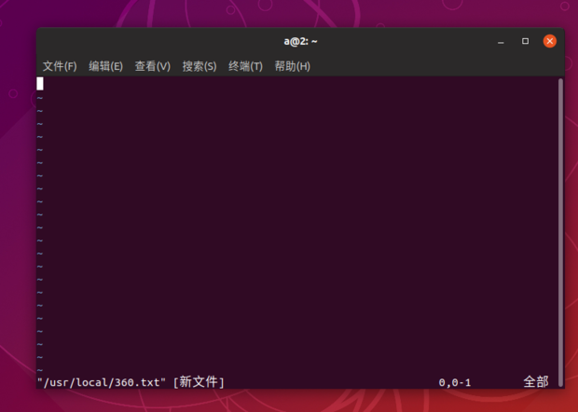
Task: Open the 文件(F) menu
Action: tap(60, 66)
